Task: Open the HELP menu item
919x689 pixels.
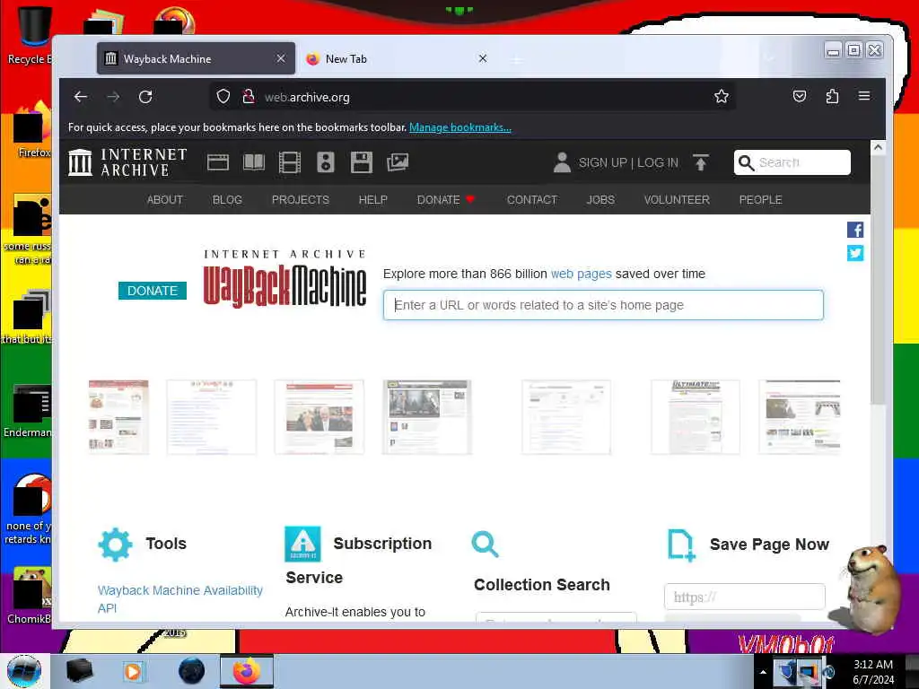Action: pos(372,200)
